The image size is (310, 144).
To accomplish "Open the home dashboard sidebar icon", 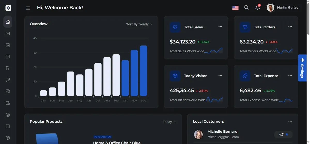I will (8, 22).
